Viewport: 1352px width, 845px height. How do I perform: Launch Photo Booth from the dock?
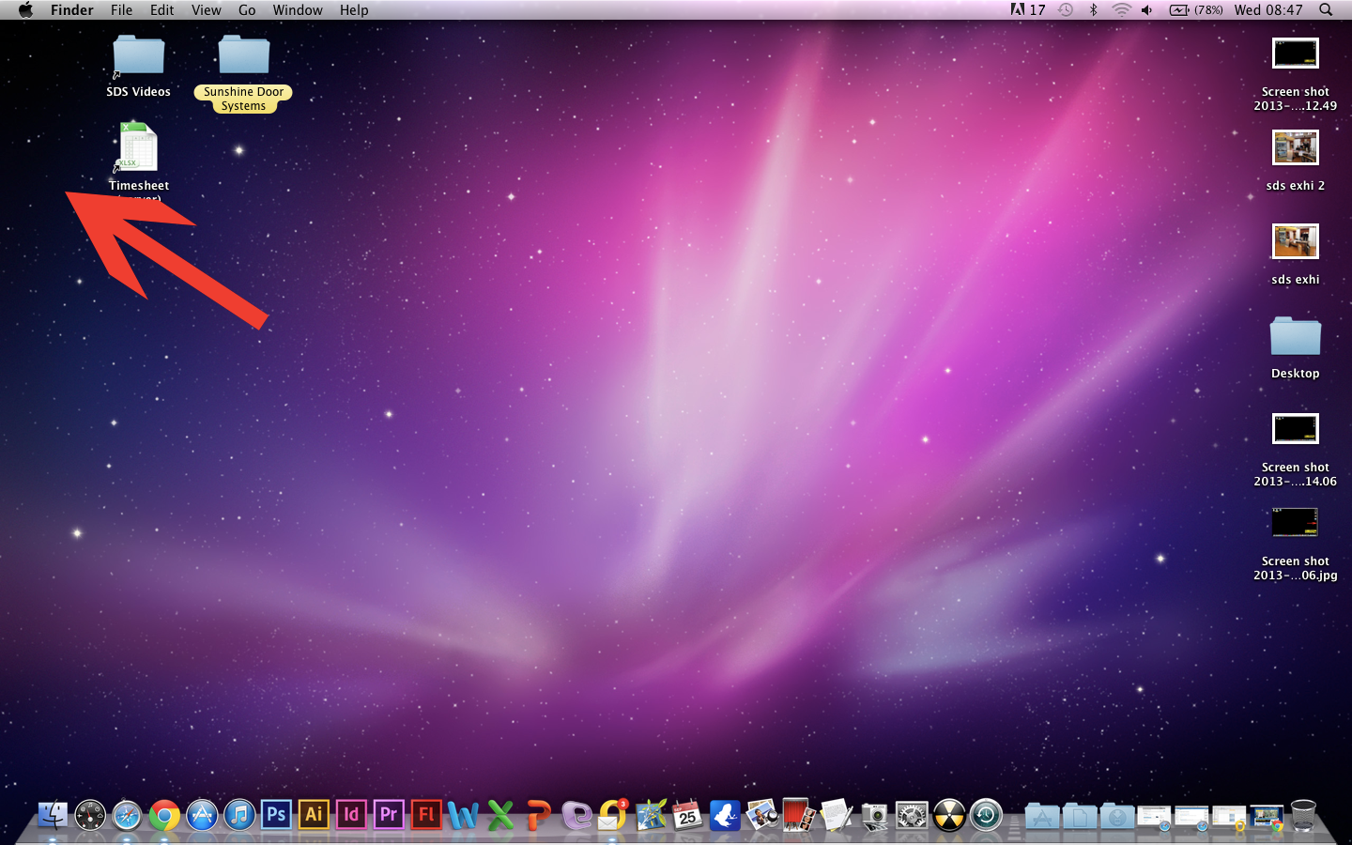tap(799, 815)
